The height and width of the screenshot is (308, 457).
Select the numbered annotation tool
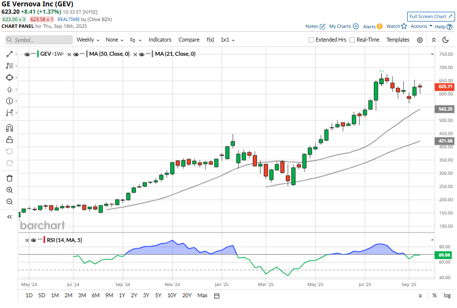pos(9,101)
